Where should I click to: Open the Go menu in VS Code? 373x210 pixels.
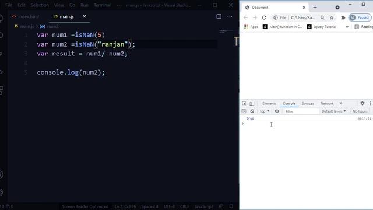tap(72, 5)
